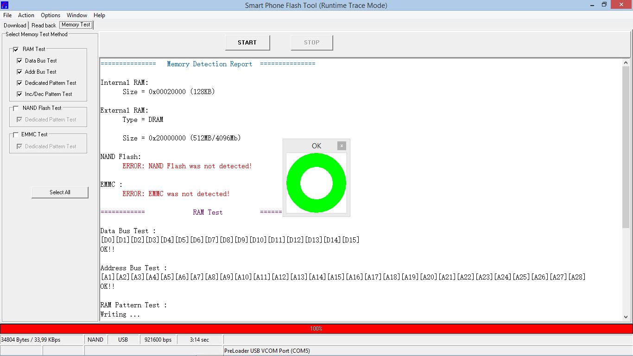Viewport: 633px width, 356px height.
Task: Click the green OK circle indicator
Action: pos(316,183)
